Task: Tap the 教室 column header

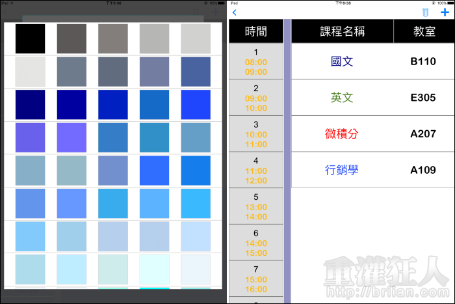Action: (424, 31)
